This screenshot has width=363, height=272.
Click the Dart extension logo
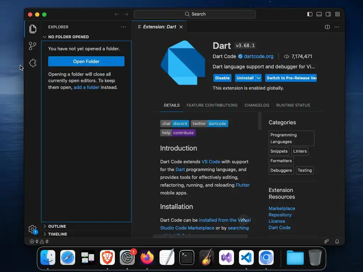(183, 63)
